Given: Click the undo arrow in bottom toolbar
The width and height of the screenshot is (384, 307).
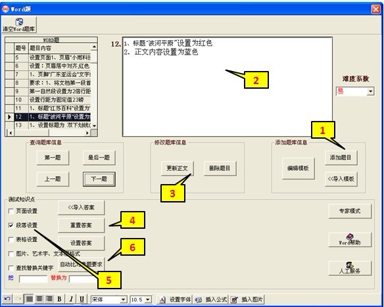Looking at the screenshot, I should 7,299.
